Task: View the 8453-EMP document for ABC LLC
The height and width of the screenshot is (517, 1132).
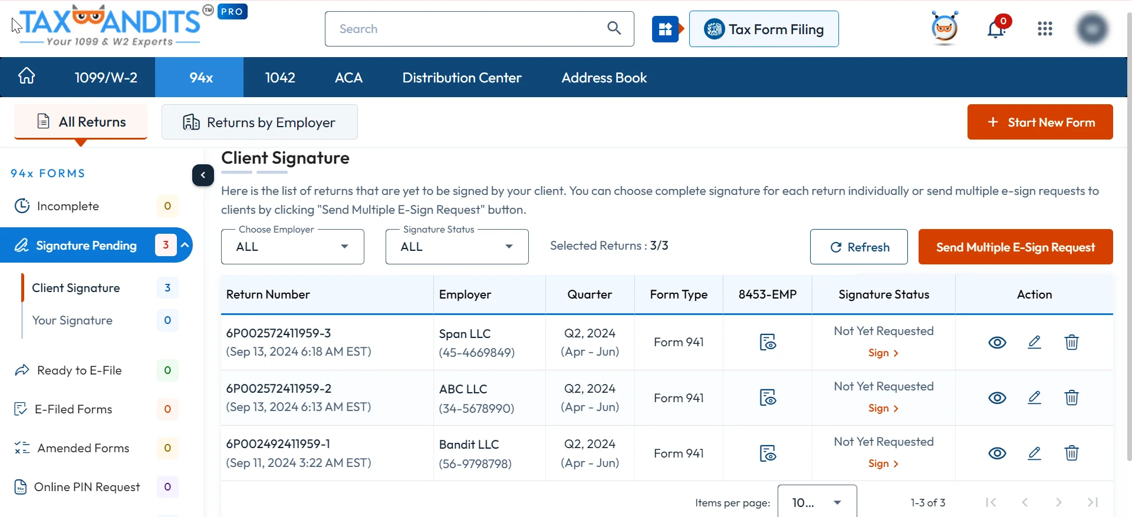Action: 768,397
